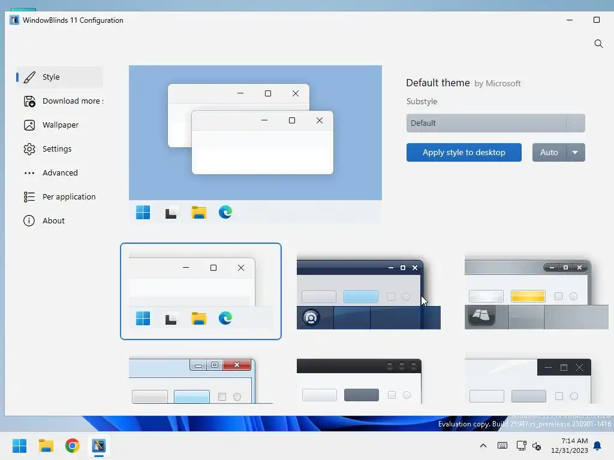Select the style with dark caption buttons
The width and height of the screenshot is (614, 460).
click(x=528, y=380)
